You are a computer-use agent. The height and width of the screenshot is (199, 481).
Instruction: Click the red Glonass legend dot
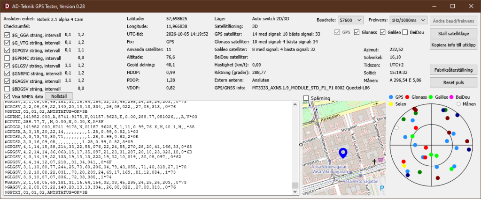click(407, 97)
